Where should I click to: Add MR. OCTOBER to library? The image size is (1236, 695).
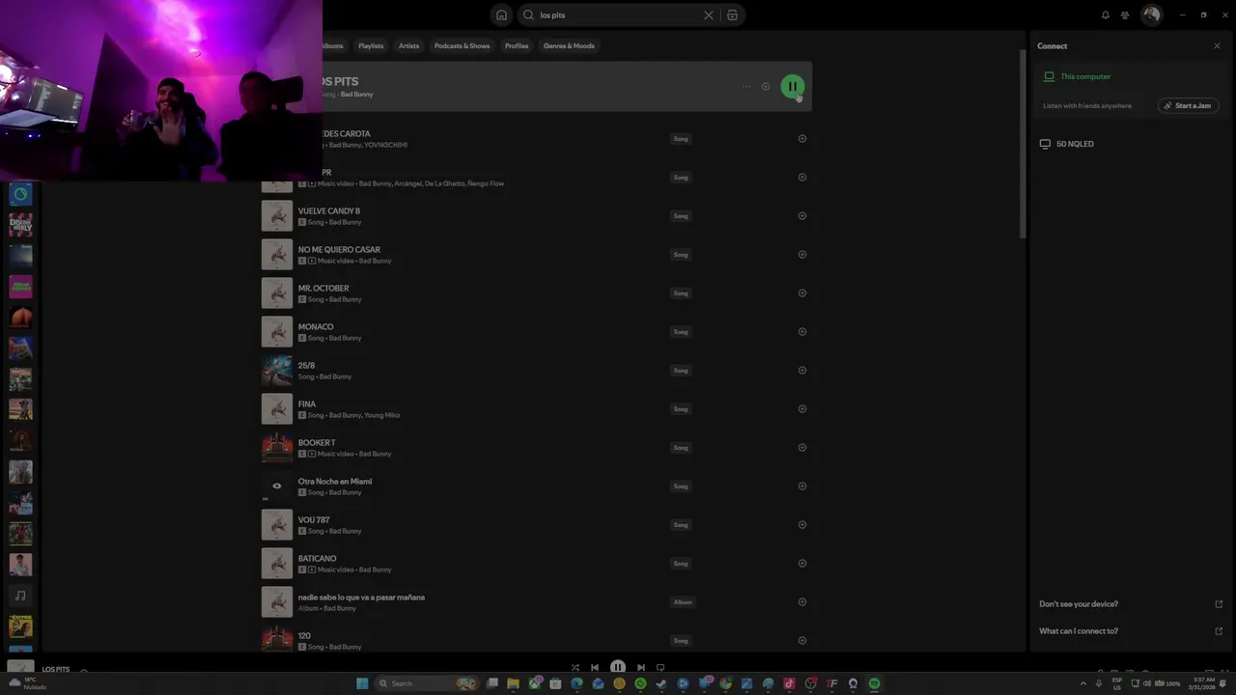coord(802,293)
